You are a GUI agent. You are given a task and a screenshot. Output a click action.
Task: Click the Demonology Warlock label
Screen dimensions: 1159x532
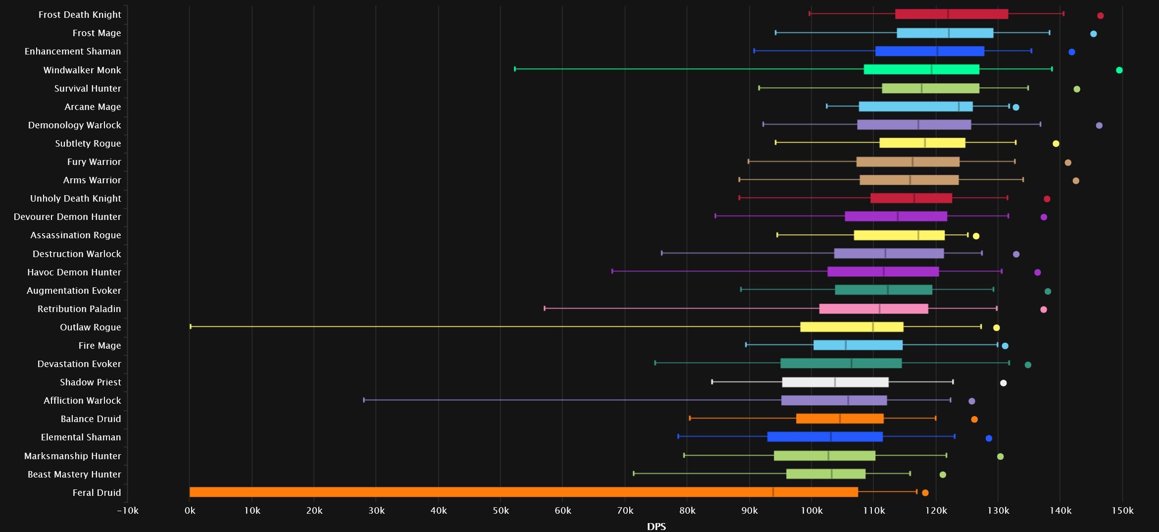click(x=75, y=125)
